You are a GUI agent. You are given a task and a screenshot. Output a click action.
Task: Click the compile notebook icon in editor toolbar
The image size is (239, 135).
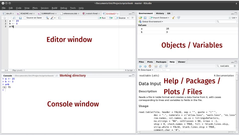[60, 18]
